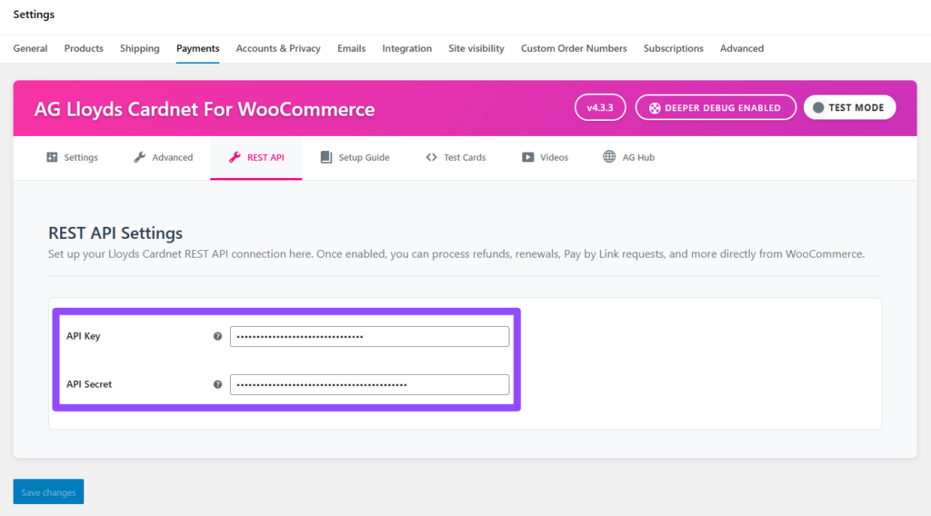Click the Deeper Debug Enabled badge
This screenshot has width=931, height=516.
pos(716,107)
